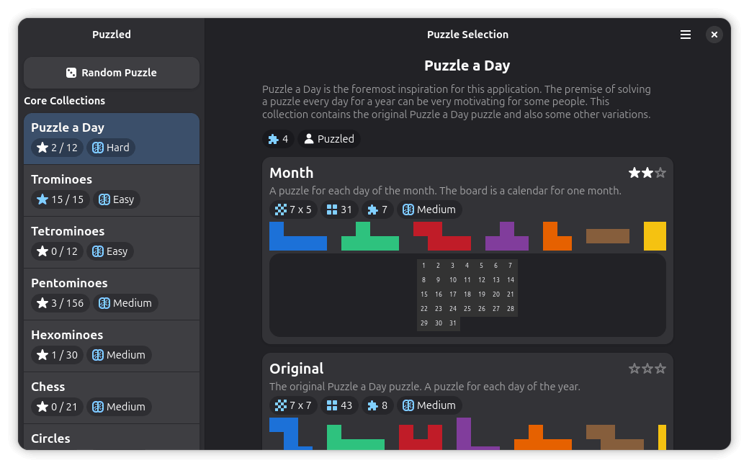Click the puzzle piece count icon in header

pos(274,139)
